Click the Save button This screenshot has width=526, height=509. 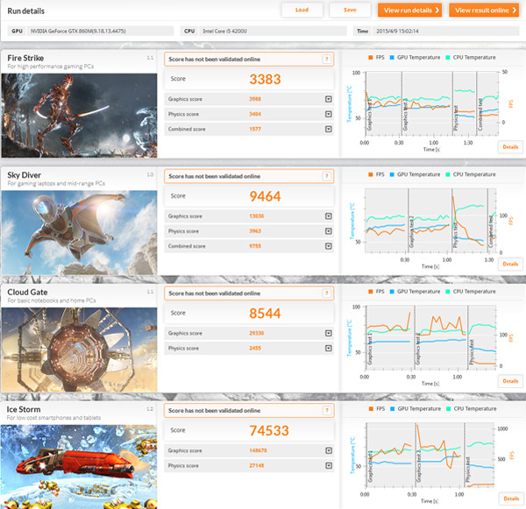(x=350, y=10)
